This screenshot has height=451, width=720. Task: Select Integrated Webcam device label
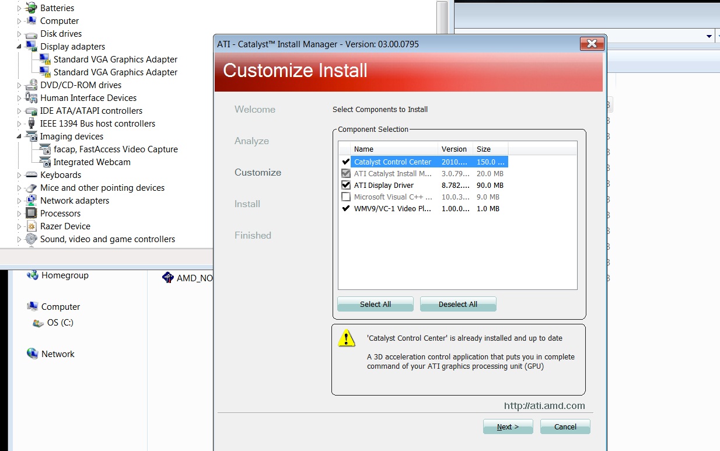[92, 162]
